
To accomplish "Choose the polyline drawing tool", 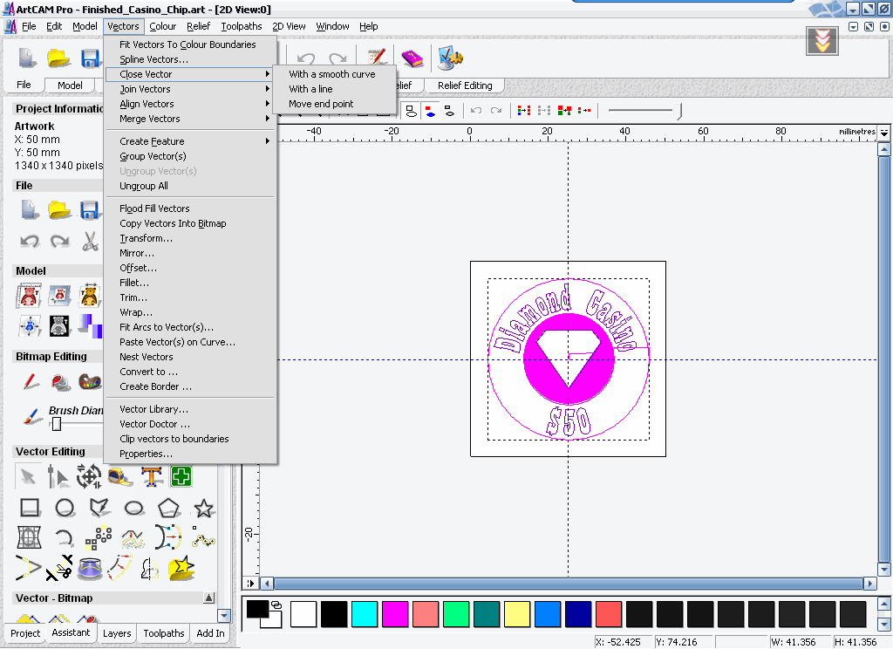I will 99,507.
